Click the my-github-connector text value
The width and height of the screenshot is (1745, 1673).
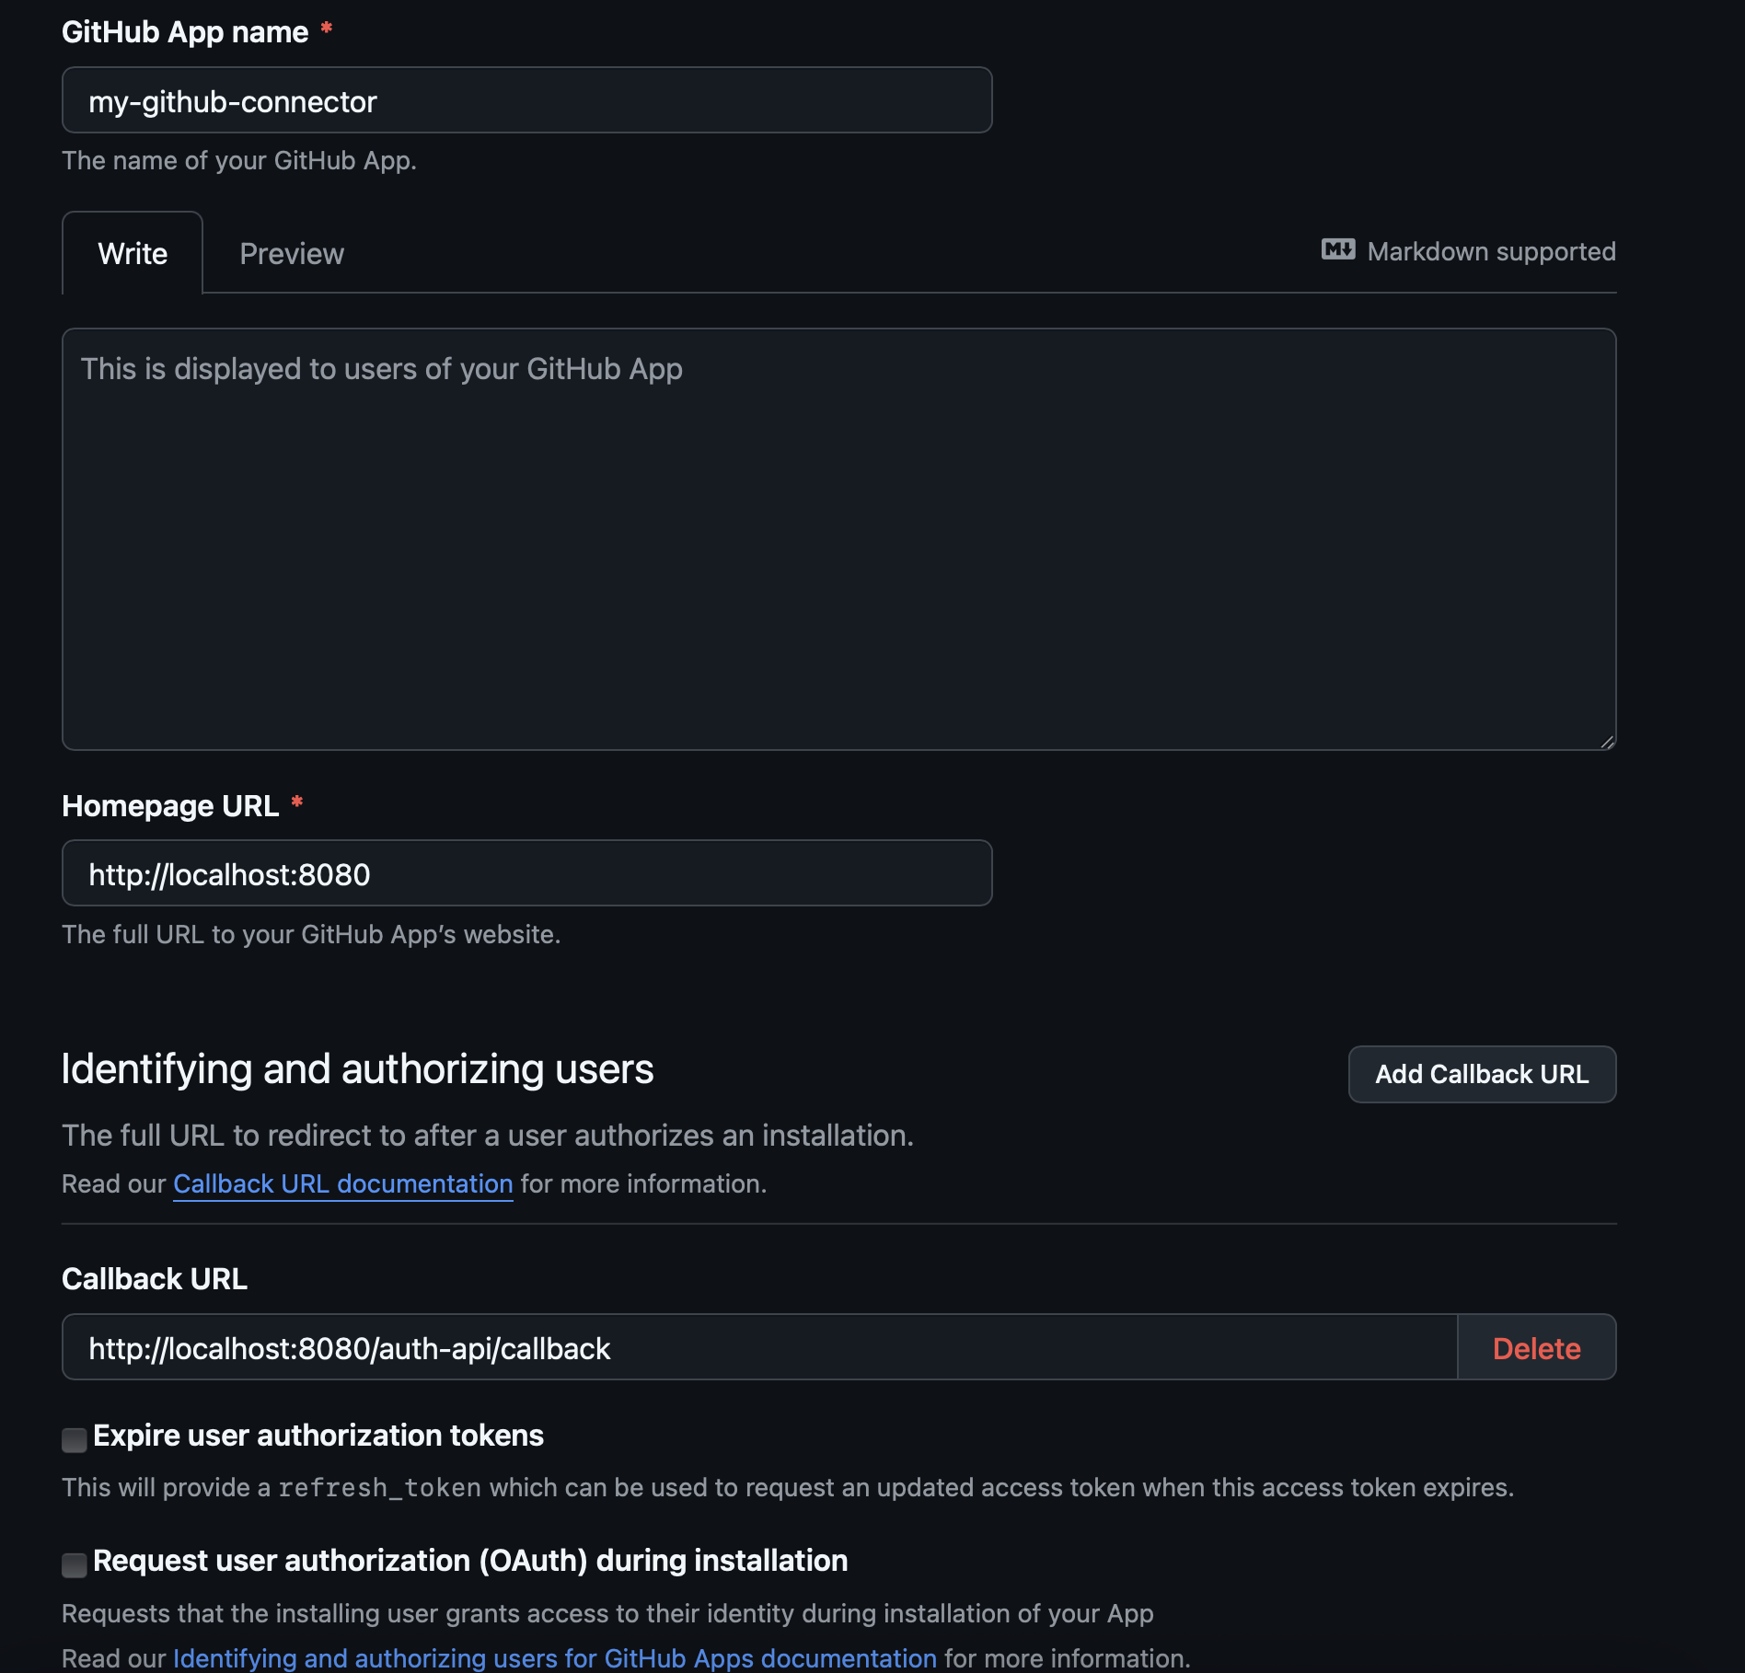coord(233,101)
